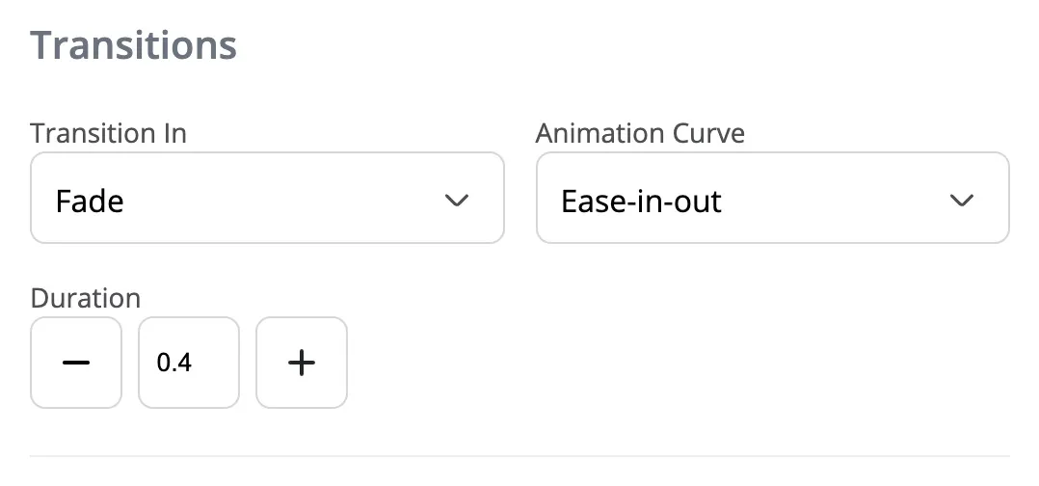1039x486 pixels.
Task: Click the "Fade" selected value text
Action: 90,202
